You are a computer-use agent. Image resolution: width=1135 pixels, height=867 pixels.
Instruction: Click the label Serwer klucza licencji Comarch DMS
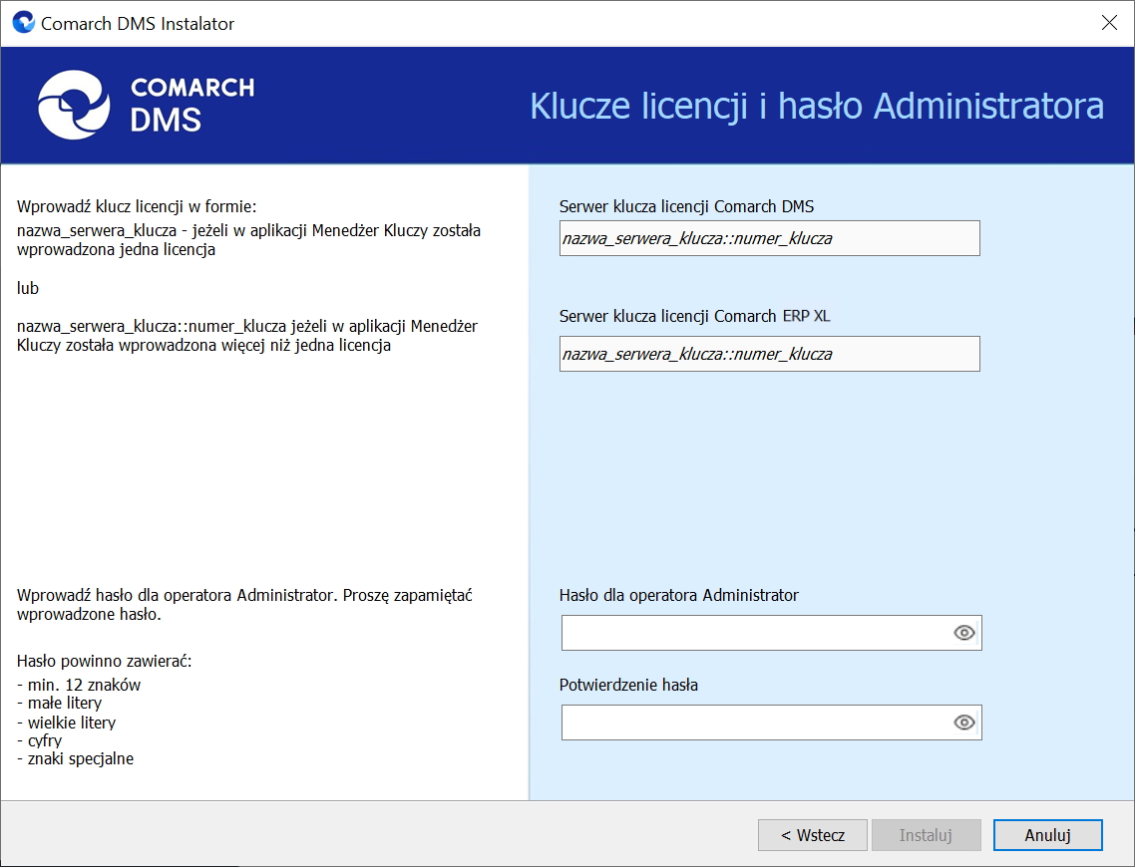[x=686, y=207]
